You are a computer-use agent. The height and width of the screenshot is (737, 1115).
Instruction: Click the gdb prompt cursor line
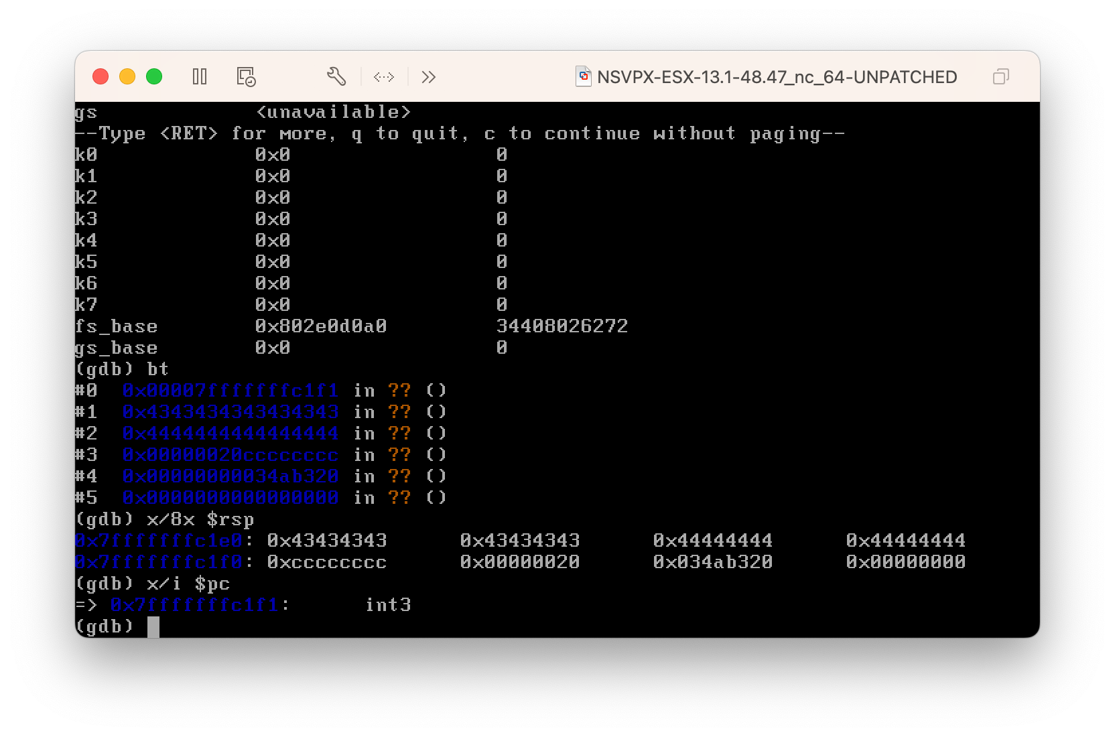[117, 626]
